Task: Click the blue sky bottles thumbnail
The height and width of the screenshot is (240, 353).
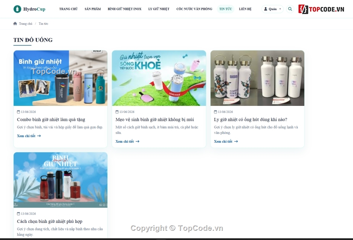Action: coord(61,180)
